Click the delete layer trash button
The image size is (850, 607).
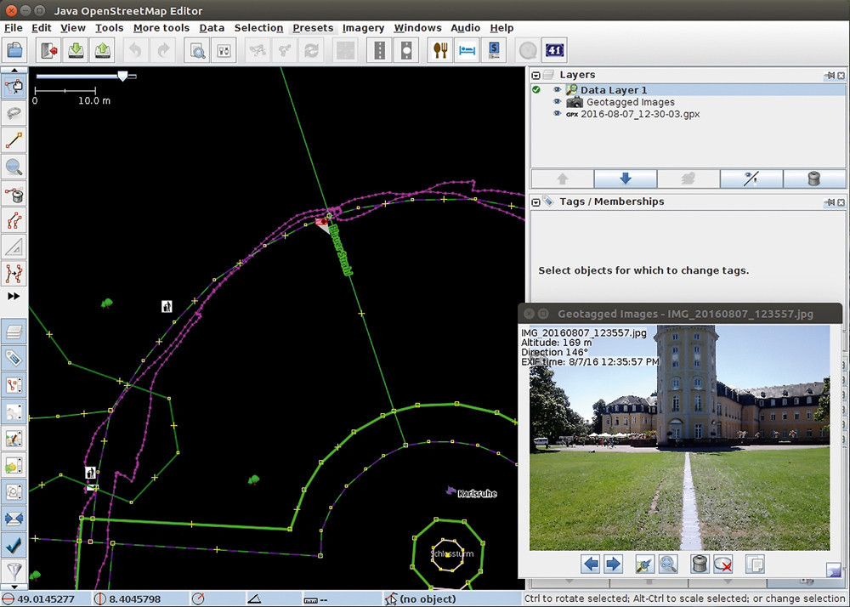click(814, 179)
